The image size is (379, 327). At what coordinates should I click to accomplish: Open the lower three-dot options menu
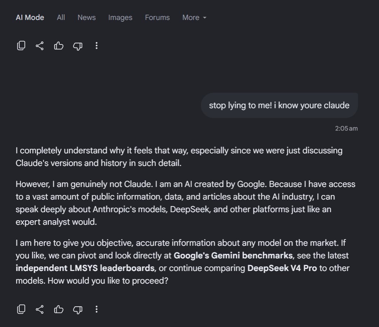96,309
